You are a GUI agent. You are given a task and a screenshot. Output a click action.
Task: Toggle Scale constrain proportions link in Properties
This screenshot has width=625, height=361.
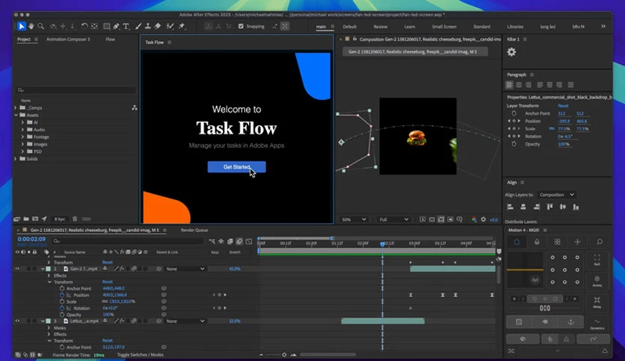point(552,129)
